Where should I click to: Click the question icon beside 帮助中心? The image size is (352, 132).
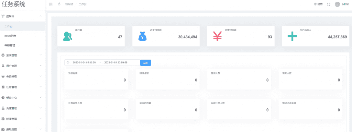coord(3,98)
